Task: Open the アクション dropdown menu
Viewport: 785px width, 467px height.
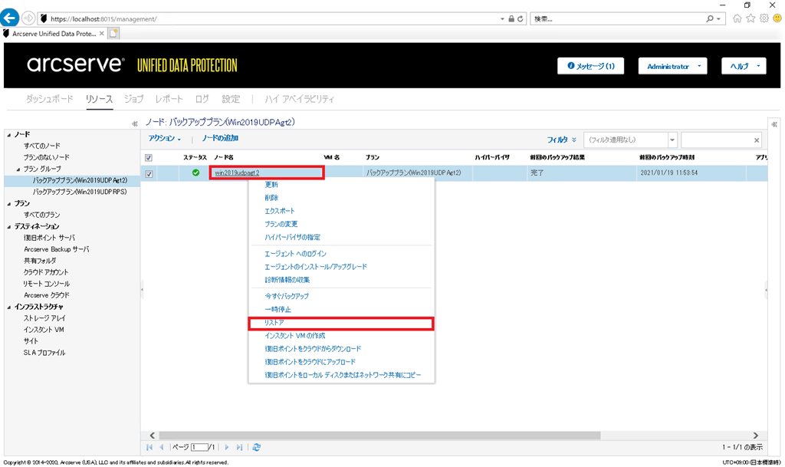Action: coord(164,138)
